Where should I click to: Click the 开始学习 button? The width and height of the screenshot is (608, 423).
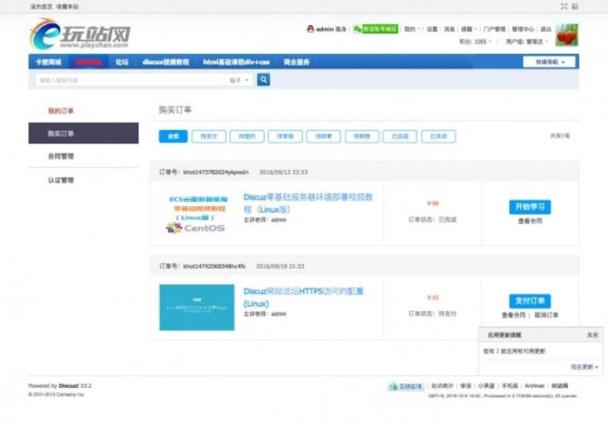coord(530,207)
